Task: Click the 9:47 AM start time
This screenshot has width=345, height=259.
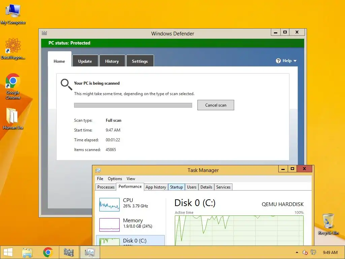Action: click(113, 130)
